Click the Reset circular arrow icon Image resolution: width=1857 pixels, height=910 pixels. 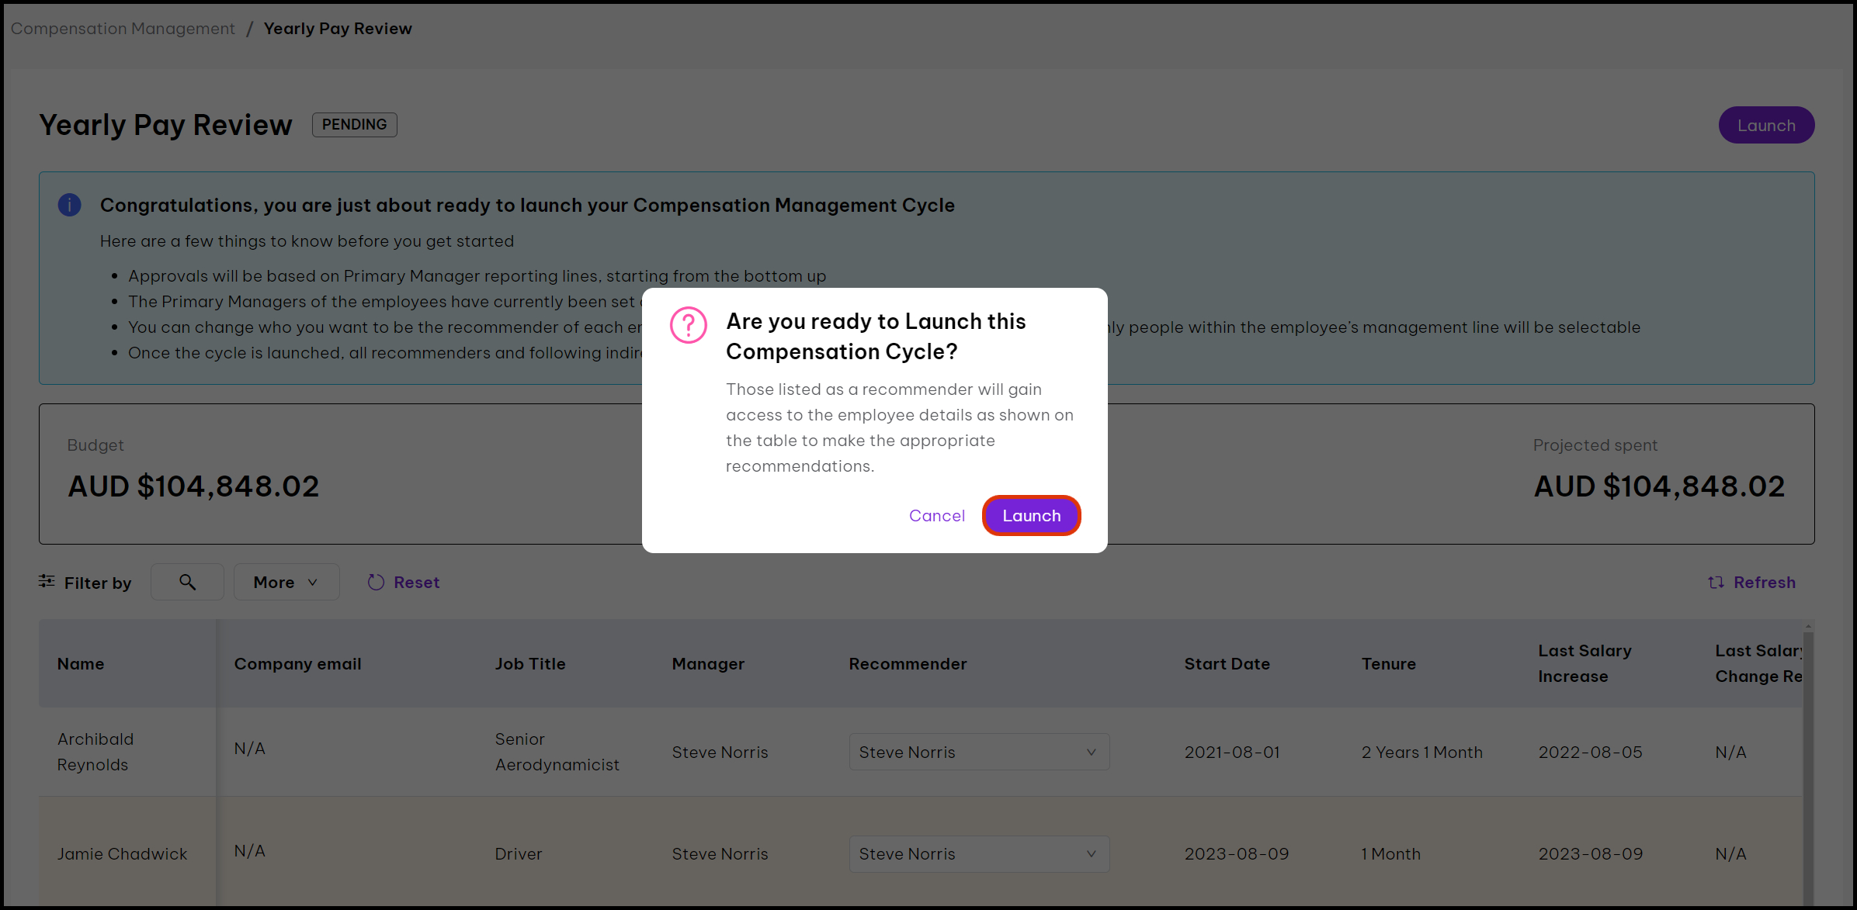tap(377, 583)
